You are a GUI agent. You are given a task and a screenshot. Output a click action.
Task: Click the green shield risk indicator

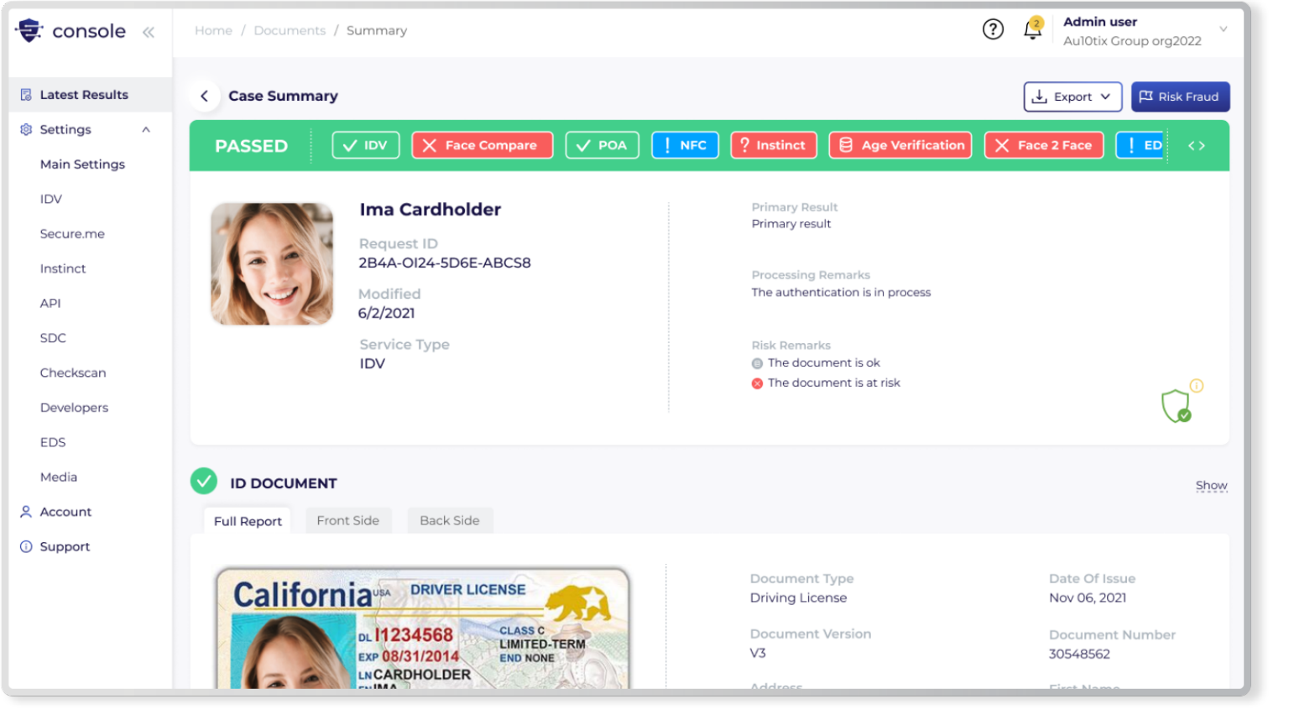coord(1177,405)
